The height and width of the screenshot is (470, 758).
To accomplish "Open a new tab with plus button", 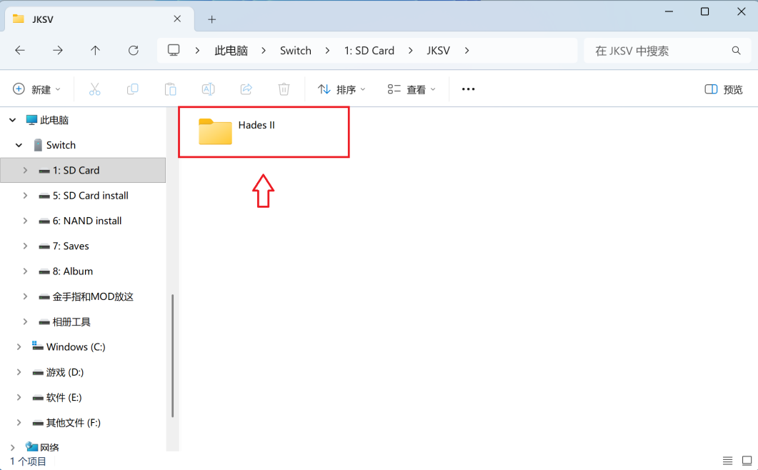I will click(211, 19).
